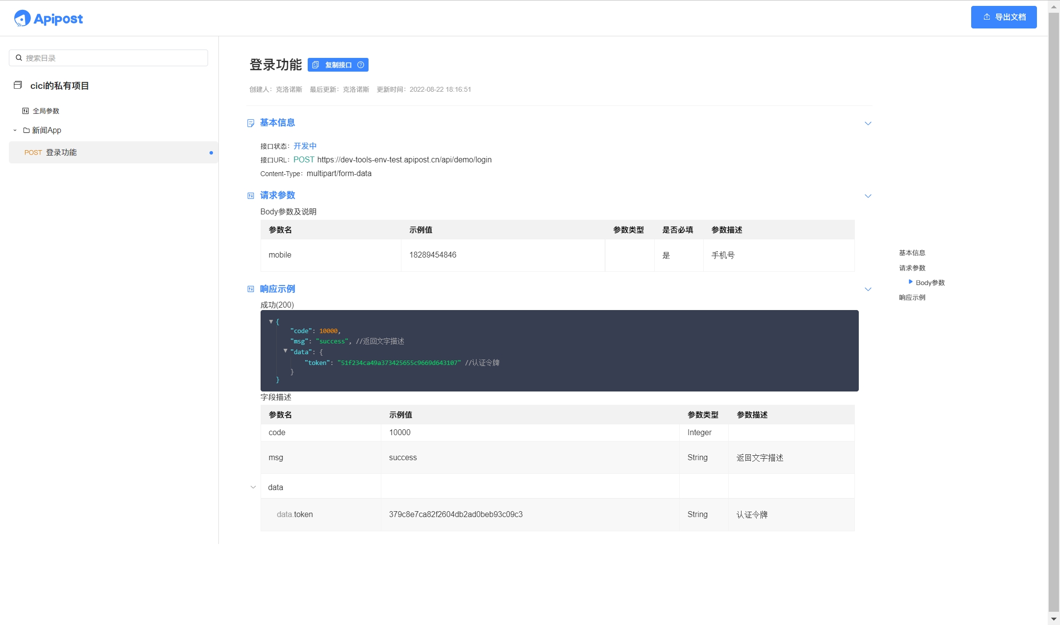
Task: Click the 基本信息 section heading
Action: (x=277, y=123)
